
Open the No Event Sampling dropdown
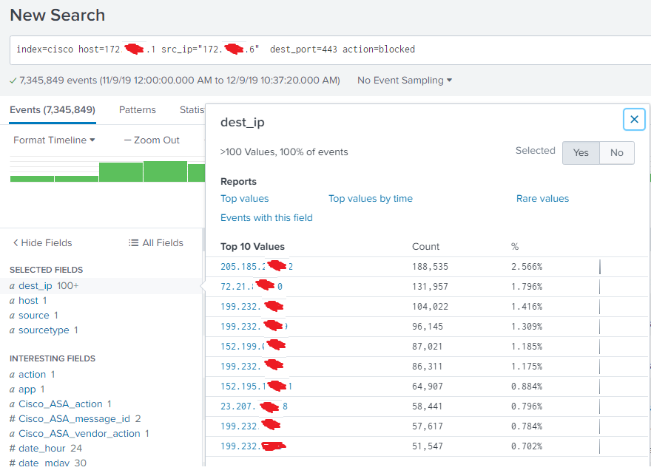pyautogui.click(x=404, y=80)
